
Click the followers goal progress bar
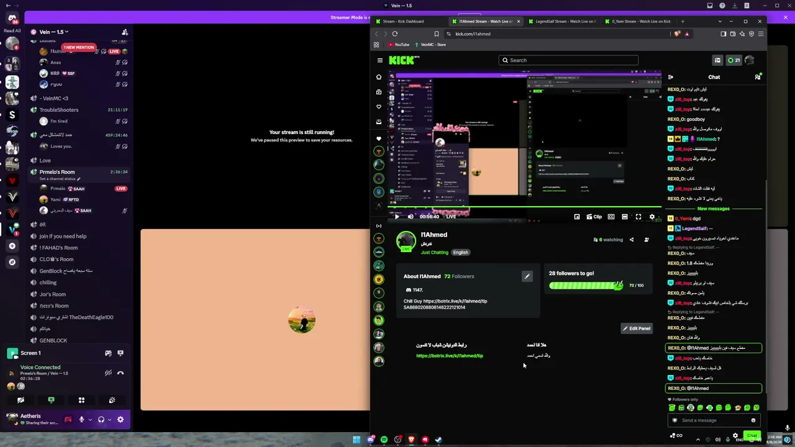(586, 286)
